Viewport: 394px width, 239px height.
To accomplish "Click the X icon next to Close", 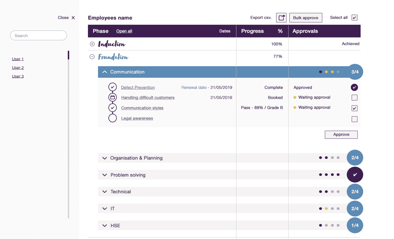I will coord(73,18).
